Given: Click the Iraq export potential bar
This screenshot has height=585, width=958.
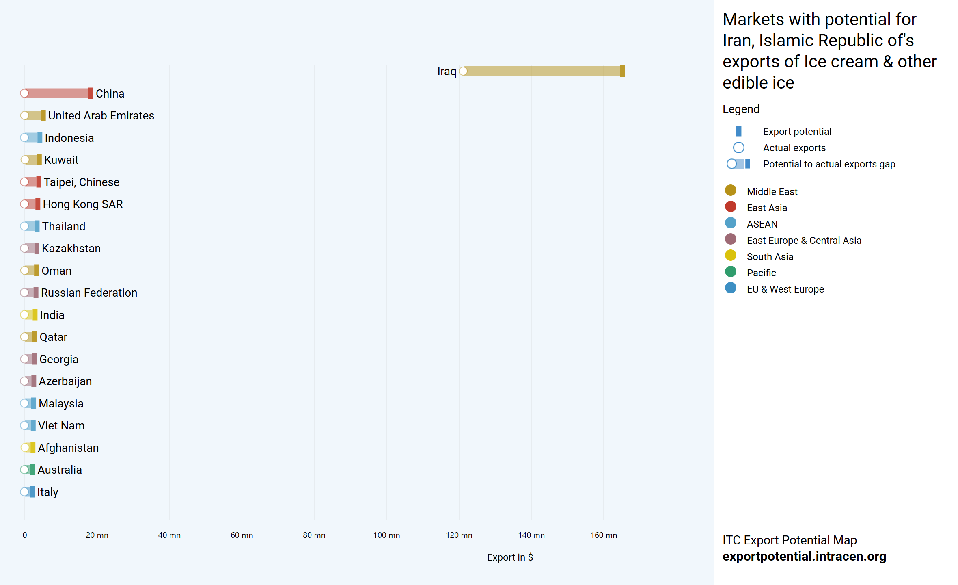Looking at the screenshot, I should tap(542, 71).
